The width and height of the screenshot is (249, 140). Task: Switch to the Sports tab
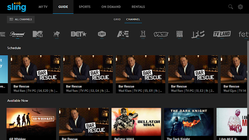(84, 7)
